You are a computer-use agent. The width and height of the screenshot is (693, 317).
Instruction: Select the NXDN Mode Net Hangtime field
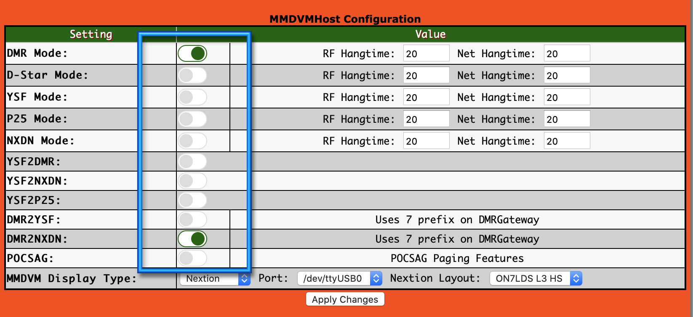pos(567,141)
